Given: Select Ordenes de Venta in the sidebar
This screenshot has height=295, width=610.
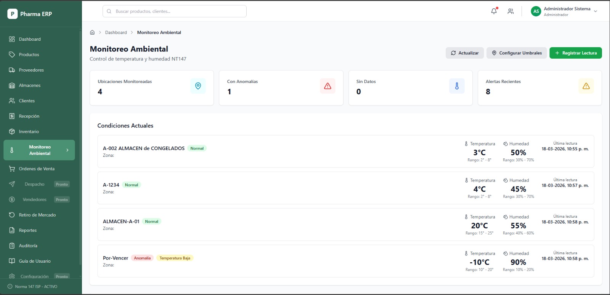Looking at the screenshot, I should point(37,169).
